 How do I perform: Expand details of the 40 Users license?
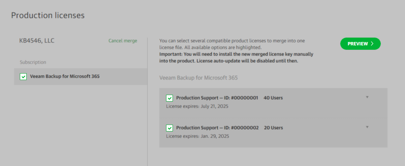367,97
